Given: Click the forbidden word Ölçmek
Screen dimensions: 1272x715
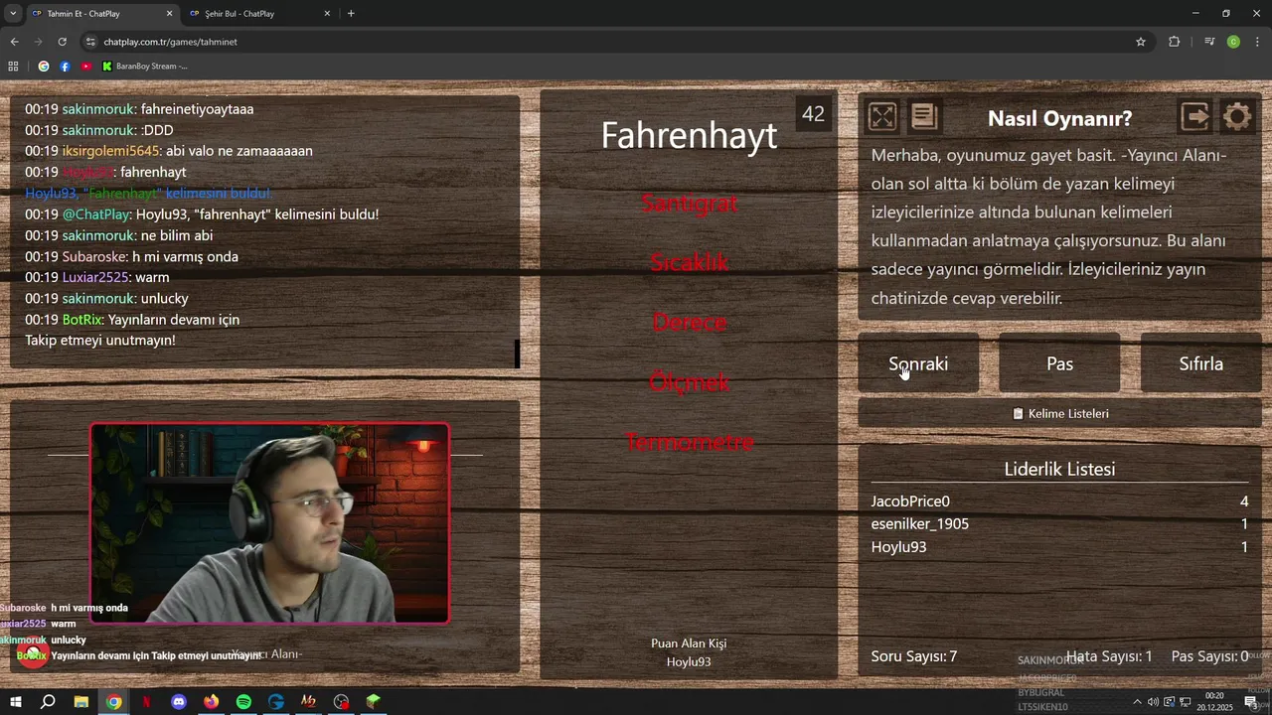Looking at the screenshot, I should tap(689, 381).
